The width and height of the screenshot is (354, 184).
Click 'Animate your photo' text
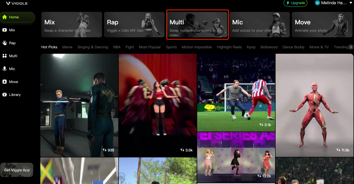311,30
